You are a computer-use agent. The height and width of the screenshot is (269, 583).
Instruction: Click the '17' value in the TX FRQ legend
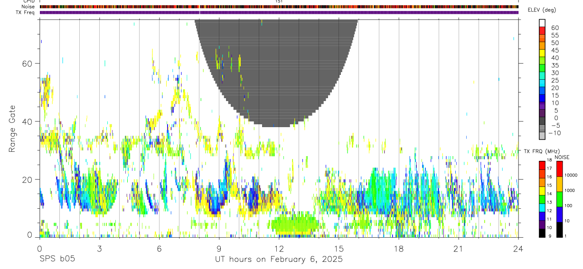[550, 168]
